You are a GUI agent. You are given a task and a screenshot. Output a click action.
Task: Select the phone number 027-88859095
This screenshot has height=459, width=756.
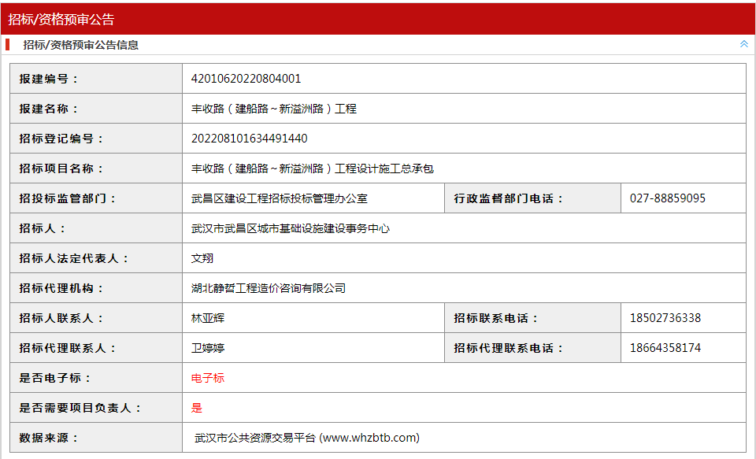pos(668,198)
